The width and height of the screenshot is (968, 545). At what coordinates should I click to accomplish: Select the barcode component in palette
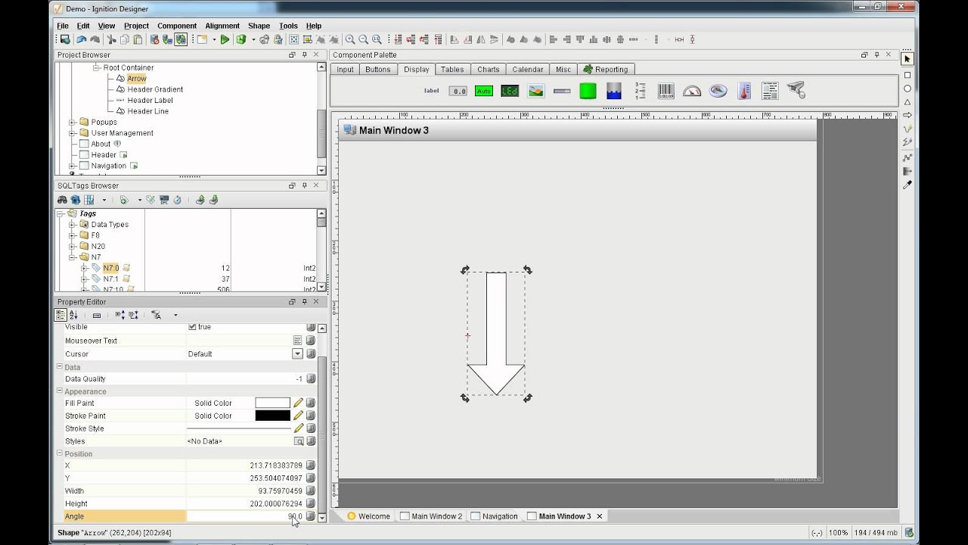665,91
